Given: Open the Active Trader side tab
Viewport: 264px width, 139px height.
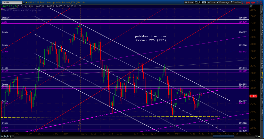Looking at the screenshot, I should 262,46.
